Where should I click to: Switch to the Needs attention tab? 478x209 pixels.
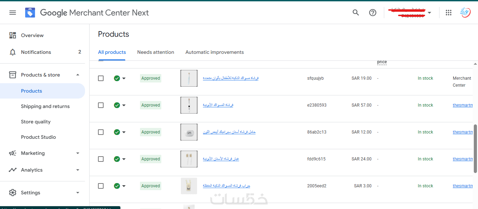(155, 52)
